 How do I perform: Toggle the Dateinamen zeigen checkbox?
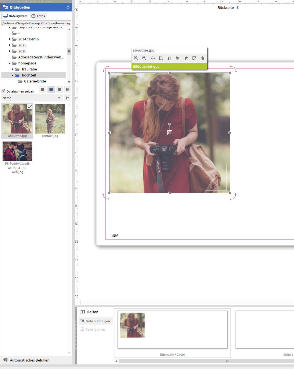4,91
